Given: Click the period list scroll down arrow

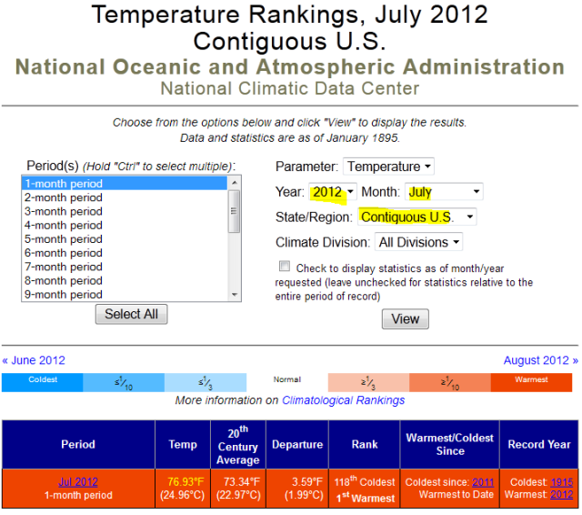Looking at the screenshot, I should 235,295.
